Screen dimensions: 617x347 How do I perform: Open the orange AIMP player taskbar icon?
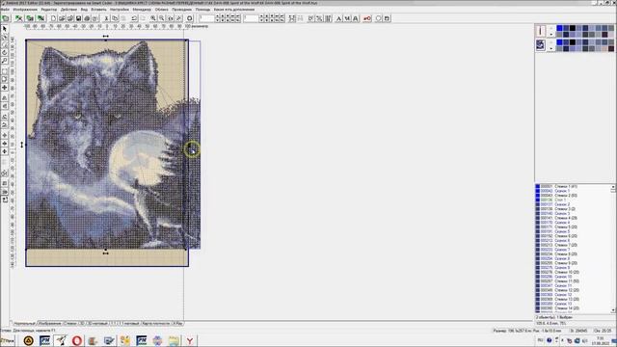[x=28, y=340]
